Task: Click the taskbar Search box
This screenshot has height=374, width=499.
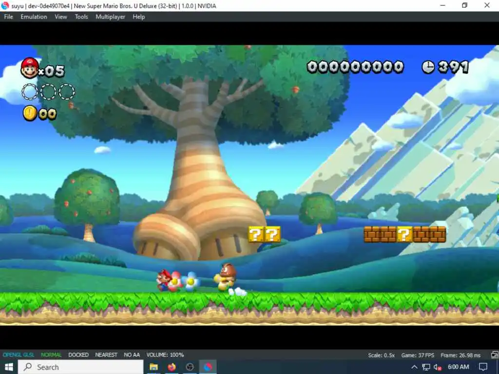Action: click(80, 367)
